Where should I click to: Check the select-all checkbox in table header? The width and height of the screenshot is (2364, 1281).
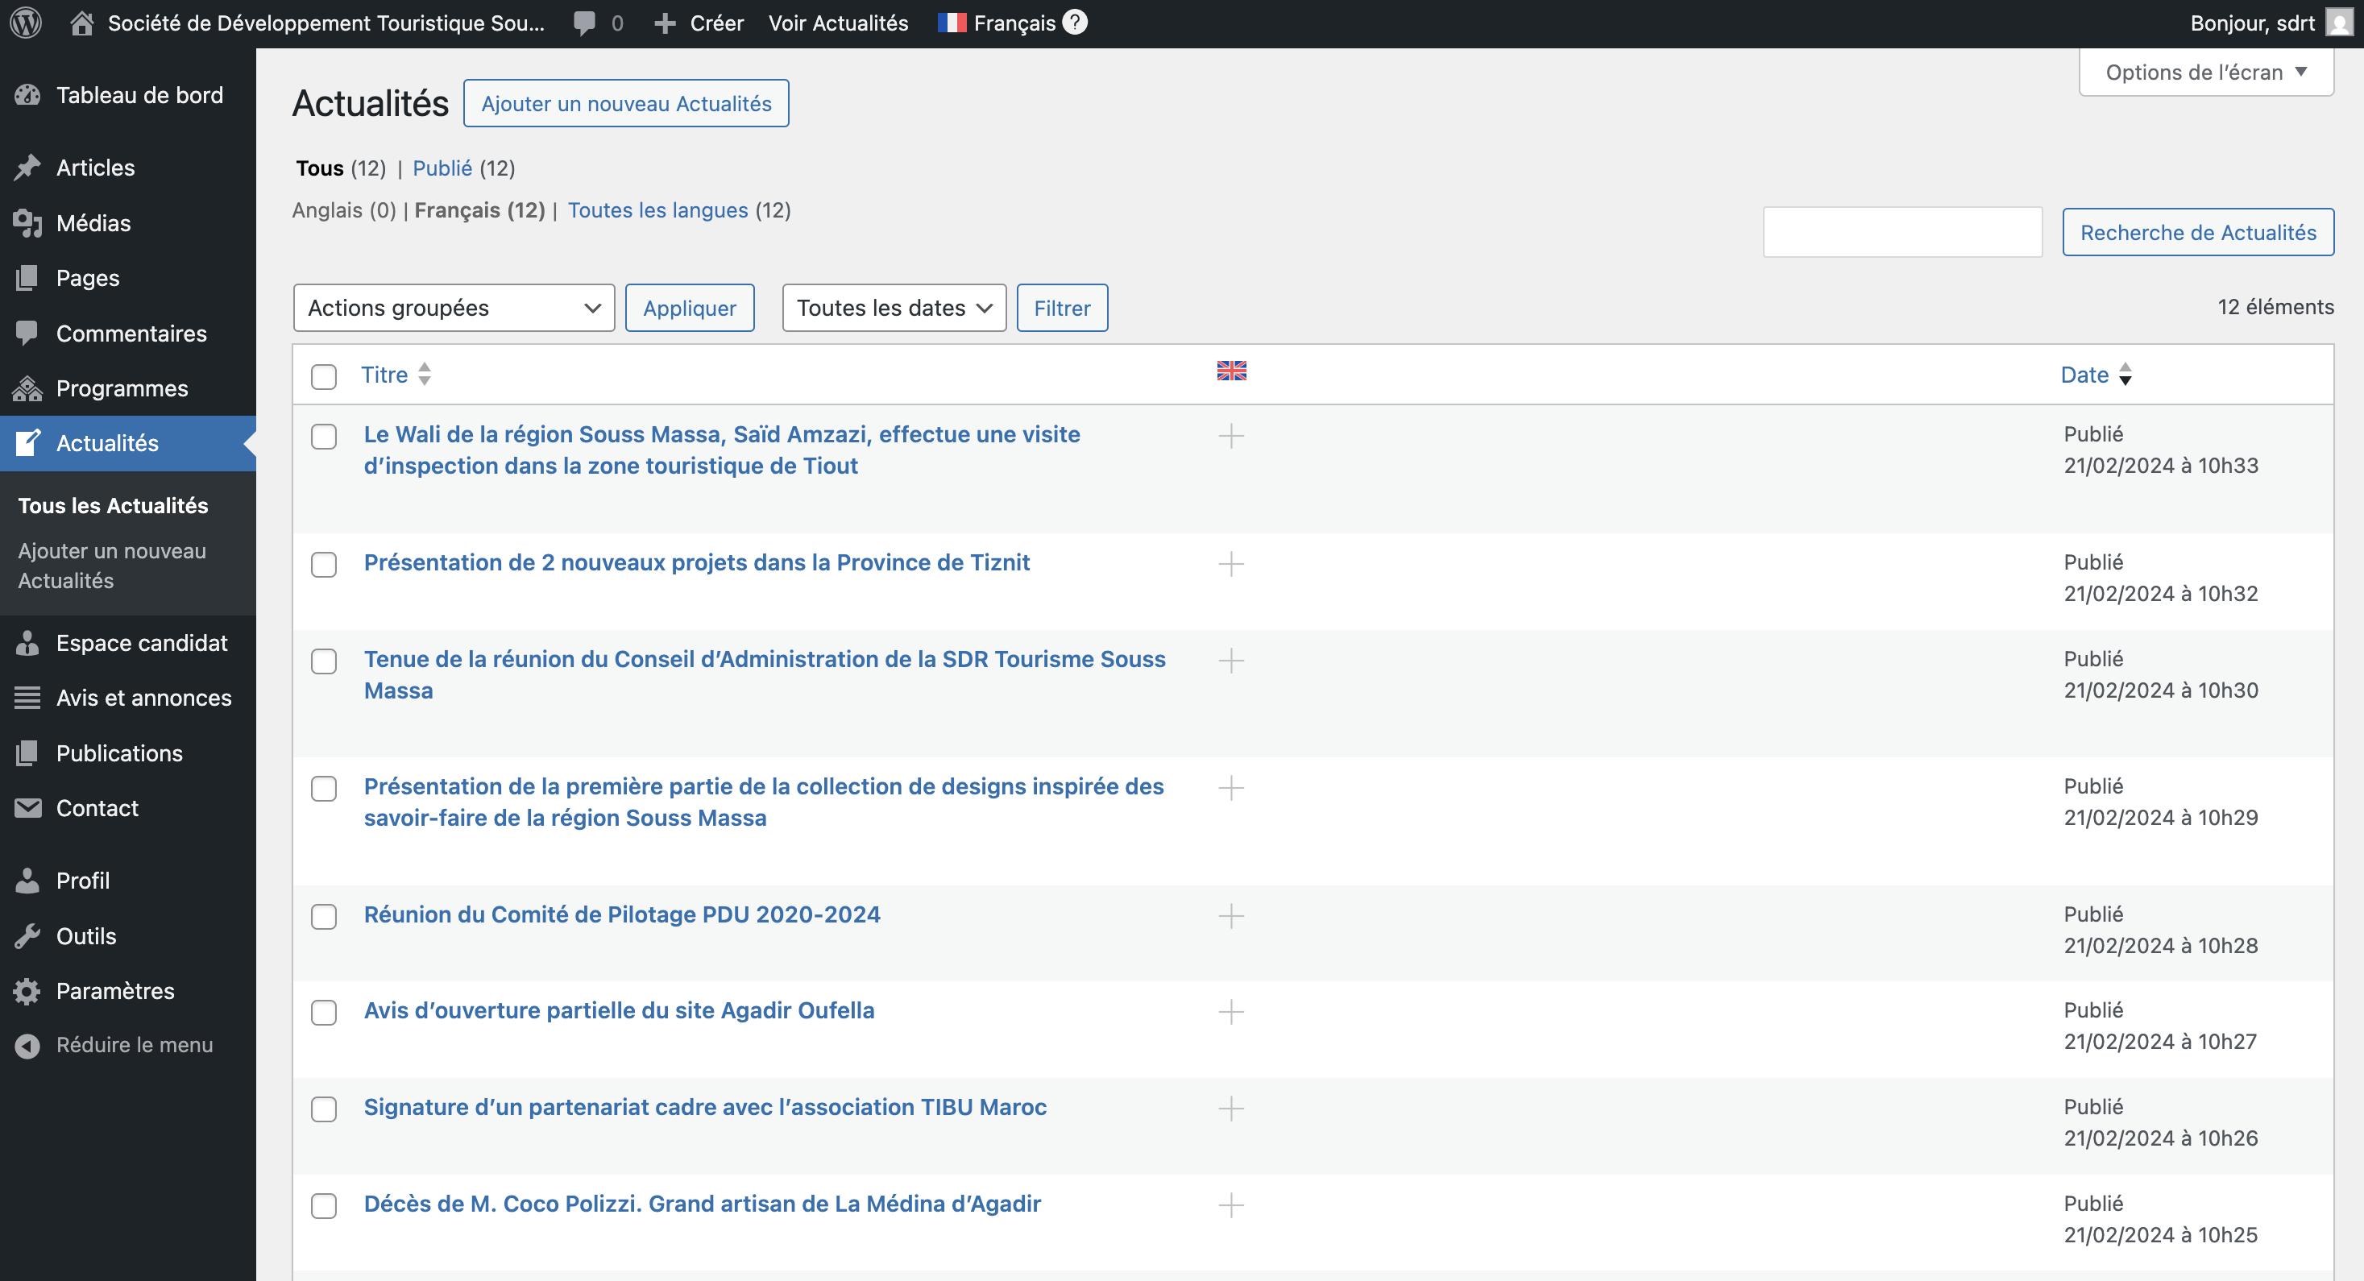coord(324,376)
